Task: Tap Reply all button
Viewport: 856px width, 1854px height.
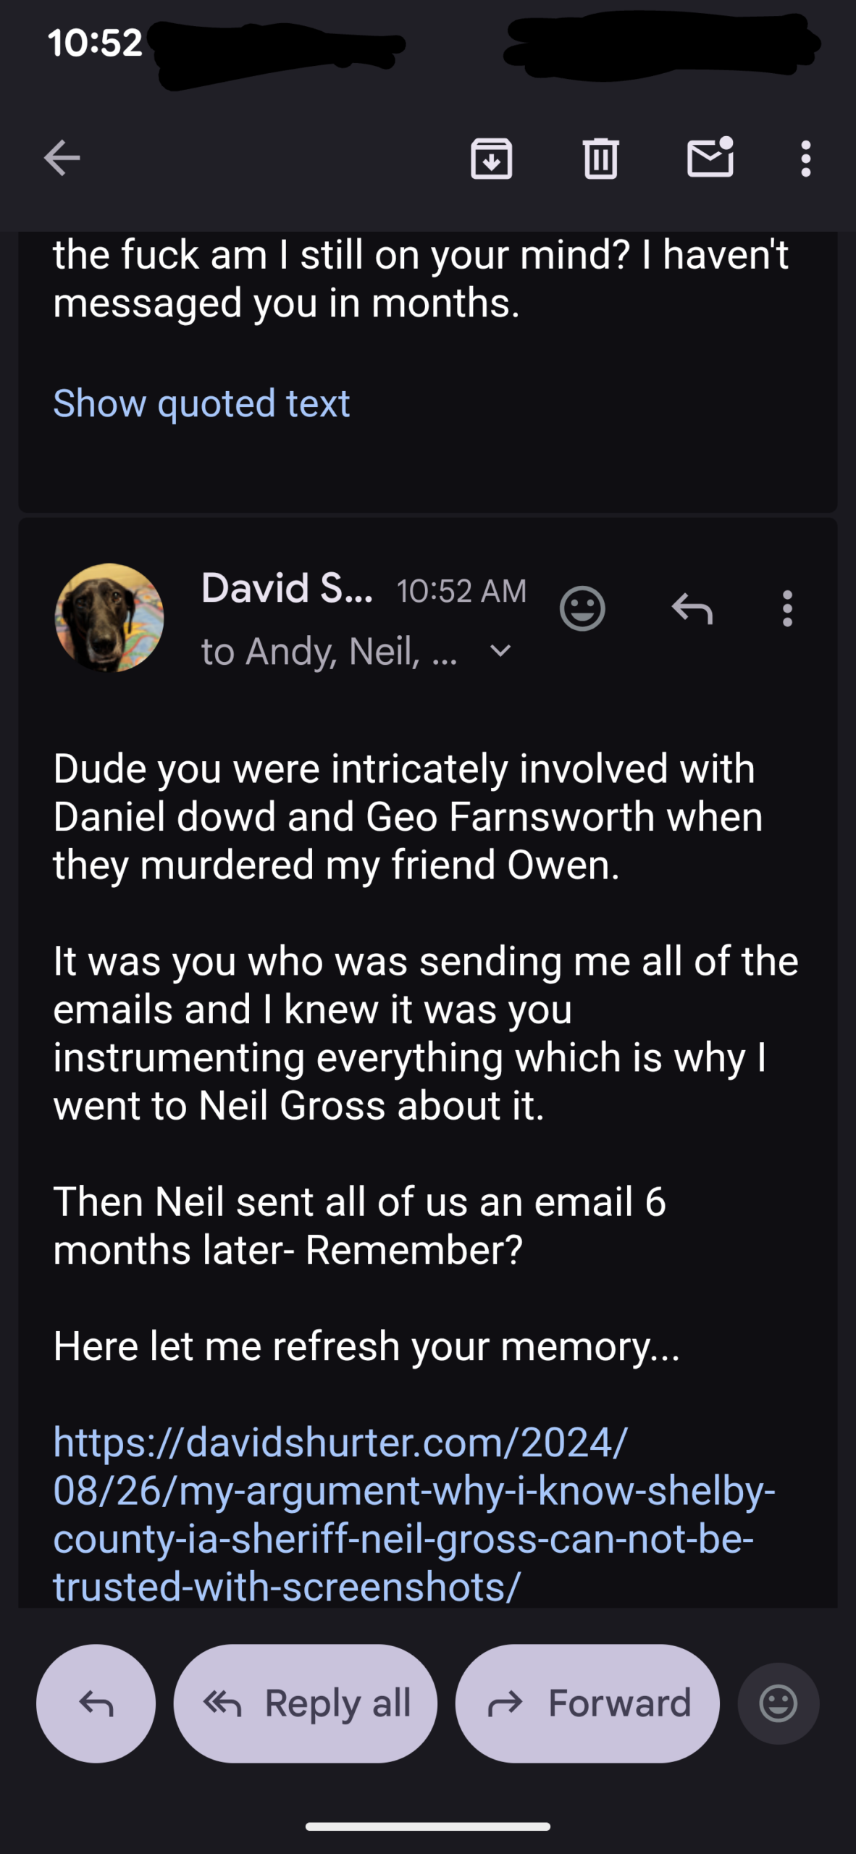Action: [306, 1703]
